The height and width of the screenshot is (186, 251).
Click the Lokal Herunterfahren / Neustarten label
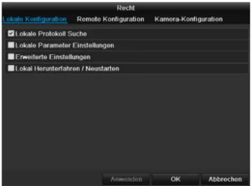(x=67, y=69)
